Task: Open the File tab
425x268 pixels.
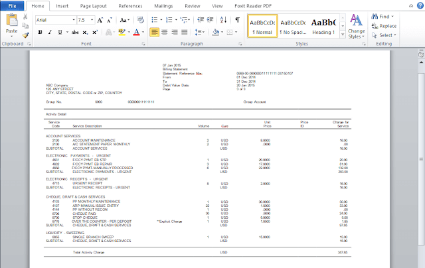Action: [x=12, y=6]
